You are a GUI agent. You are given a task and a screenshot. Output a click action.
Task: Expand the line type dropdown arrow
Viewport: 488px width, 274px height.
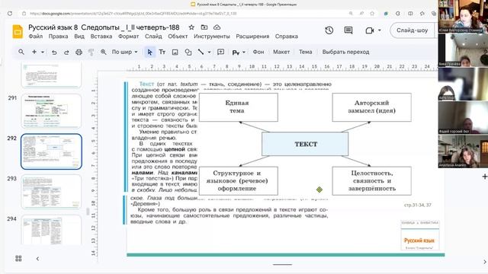click(x=209, y=53)
